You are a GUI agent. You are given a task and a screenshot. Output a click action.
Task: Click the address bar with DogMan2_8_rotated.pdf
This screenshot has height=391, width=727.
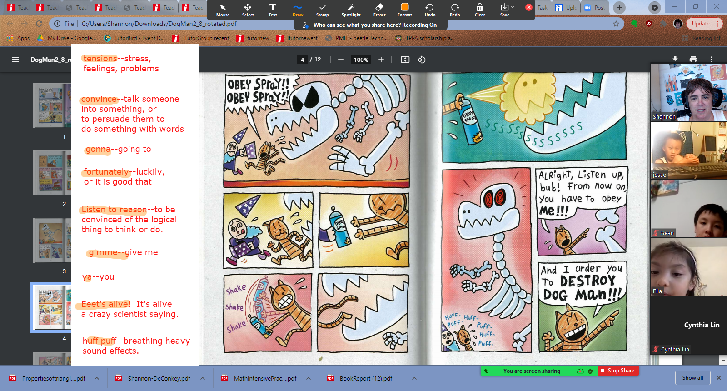(x=336, y=24)
